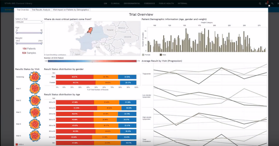Viewport: 279px width, 146px height.
Task: Select the Visit 2 bubble cluster
Action: click(35, 101)
